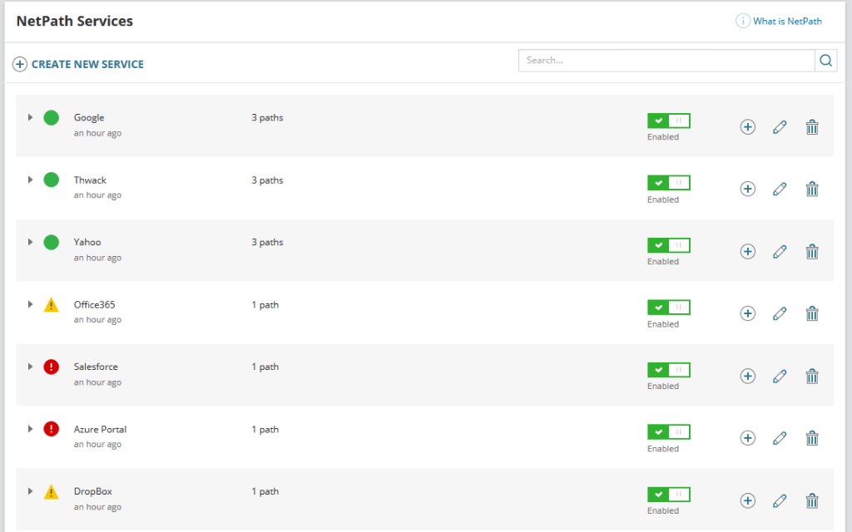Turn off the DropBox service toggle
This screenshot has width=852, height=532.
click(x=668, y=495)
